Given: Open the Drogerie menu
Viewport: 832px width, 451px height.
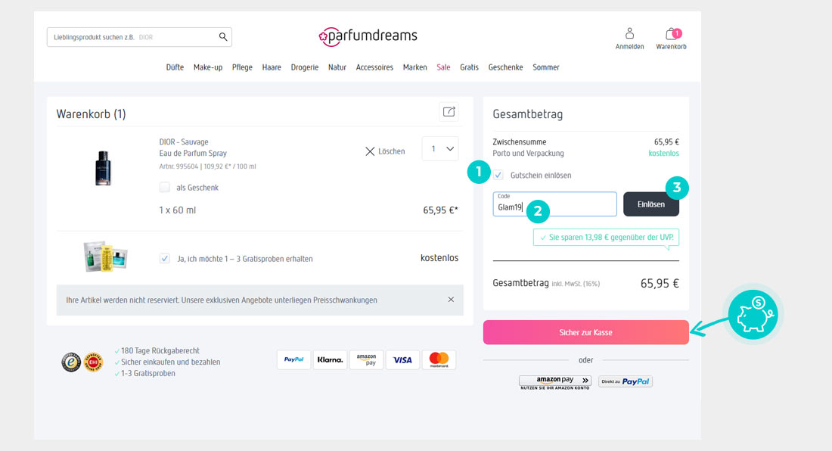Looking at the screenshot, I should 305,67.
